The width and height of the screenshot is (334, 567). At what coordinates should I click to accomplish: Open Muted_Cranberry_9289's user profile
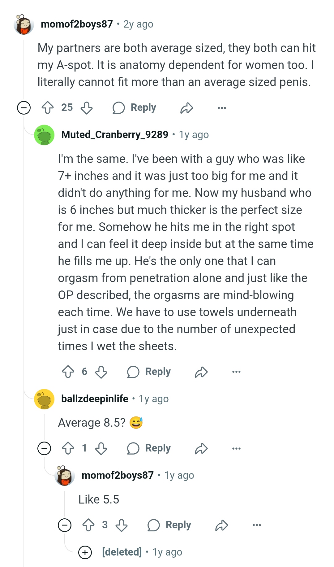(115, 134)
